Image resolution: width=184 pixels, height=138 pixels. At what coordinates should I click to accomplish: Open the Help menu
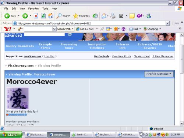pos(54,8)
